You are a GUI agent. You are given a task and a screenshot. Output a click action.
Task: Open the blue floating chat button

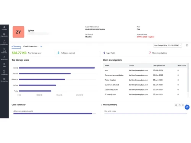[187, 107]
